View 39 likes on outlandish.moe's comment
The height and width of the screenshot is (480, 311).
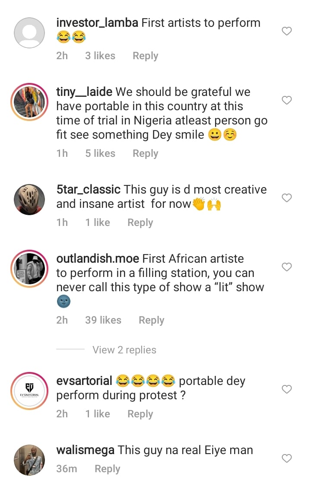coord(103,320)
